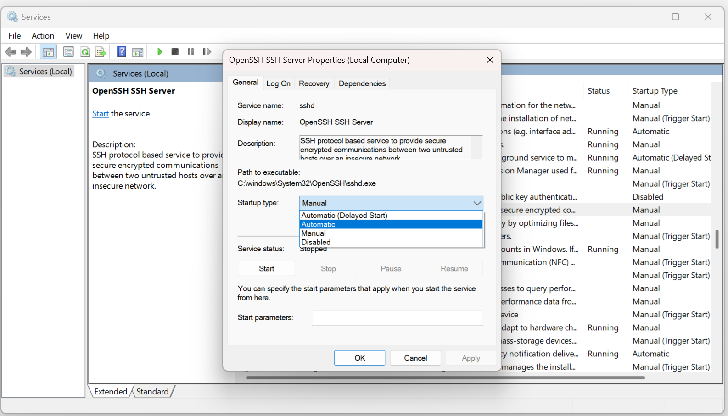Click the Pause Service toolbar icon
The image size is (728, 416).
(x=191, y=52)
